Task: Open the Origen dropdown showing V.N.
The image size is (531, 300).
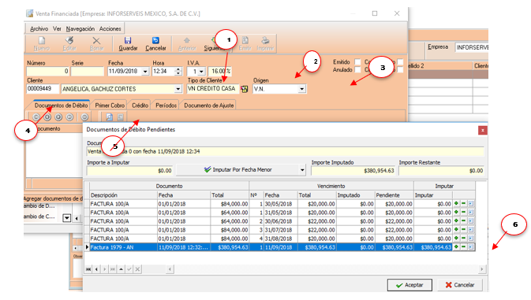Action: pyautogui.click(x=301, y=89)
